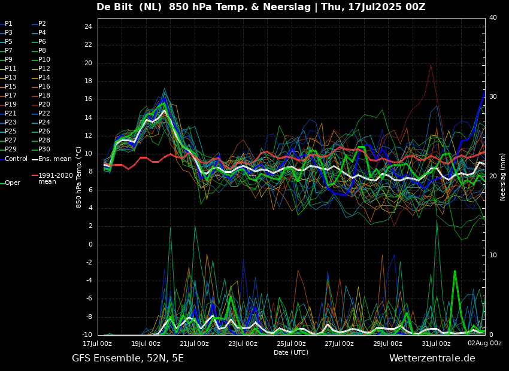Select the P29 legend entry
509x371 pixels.
coord(8,149)
